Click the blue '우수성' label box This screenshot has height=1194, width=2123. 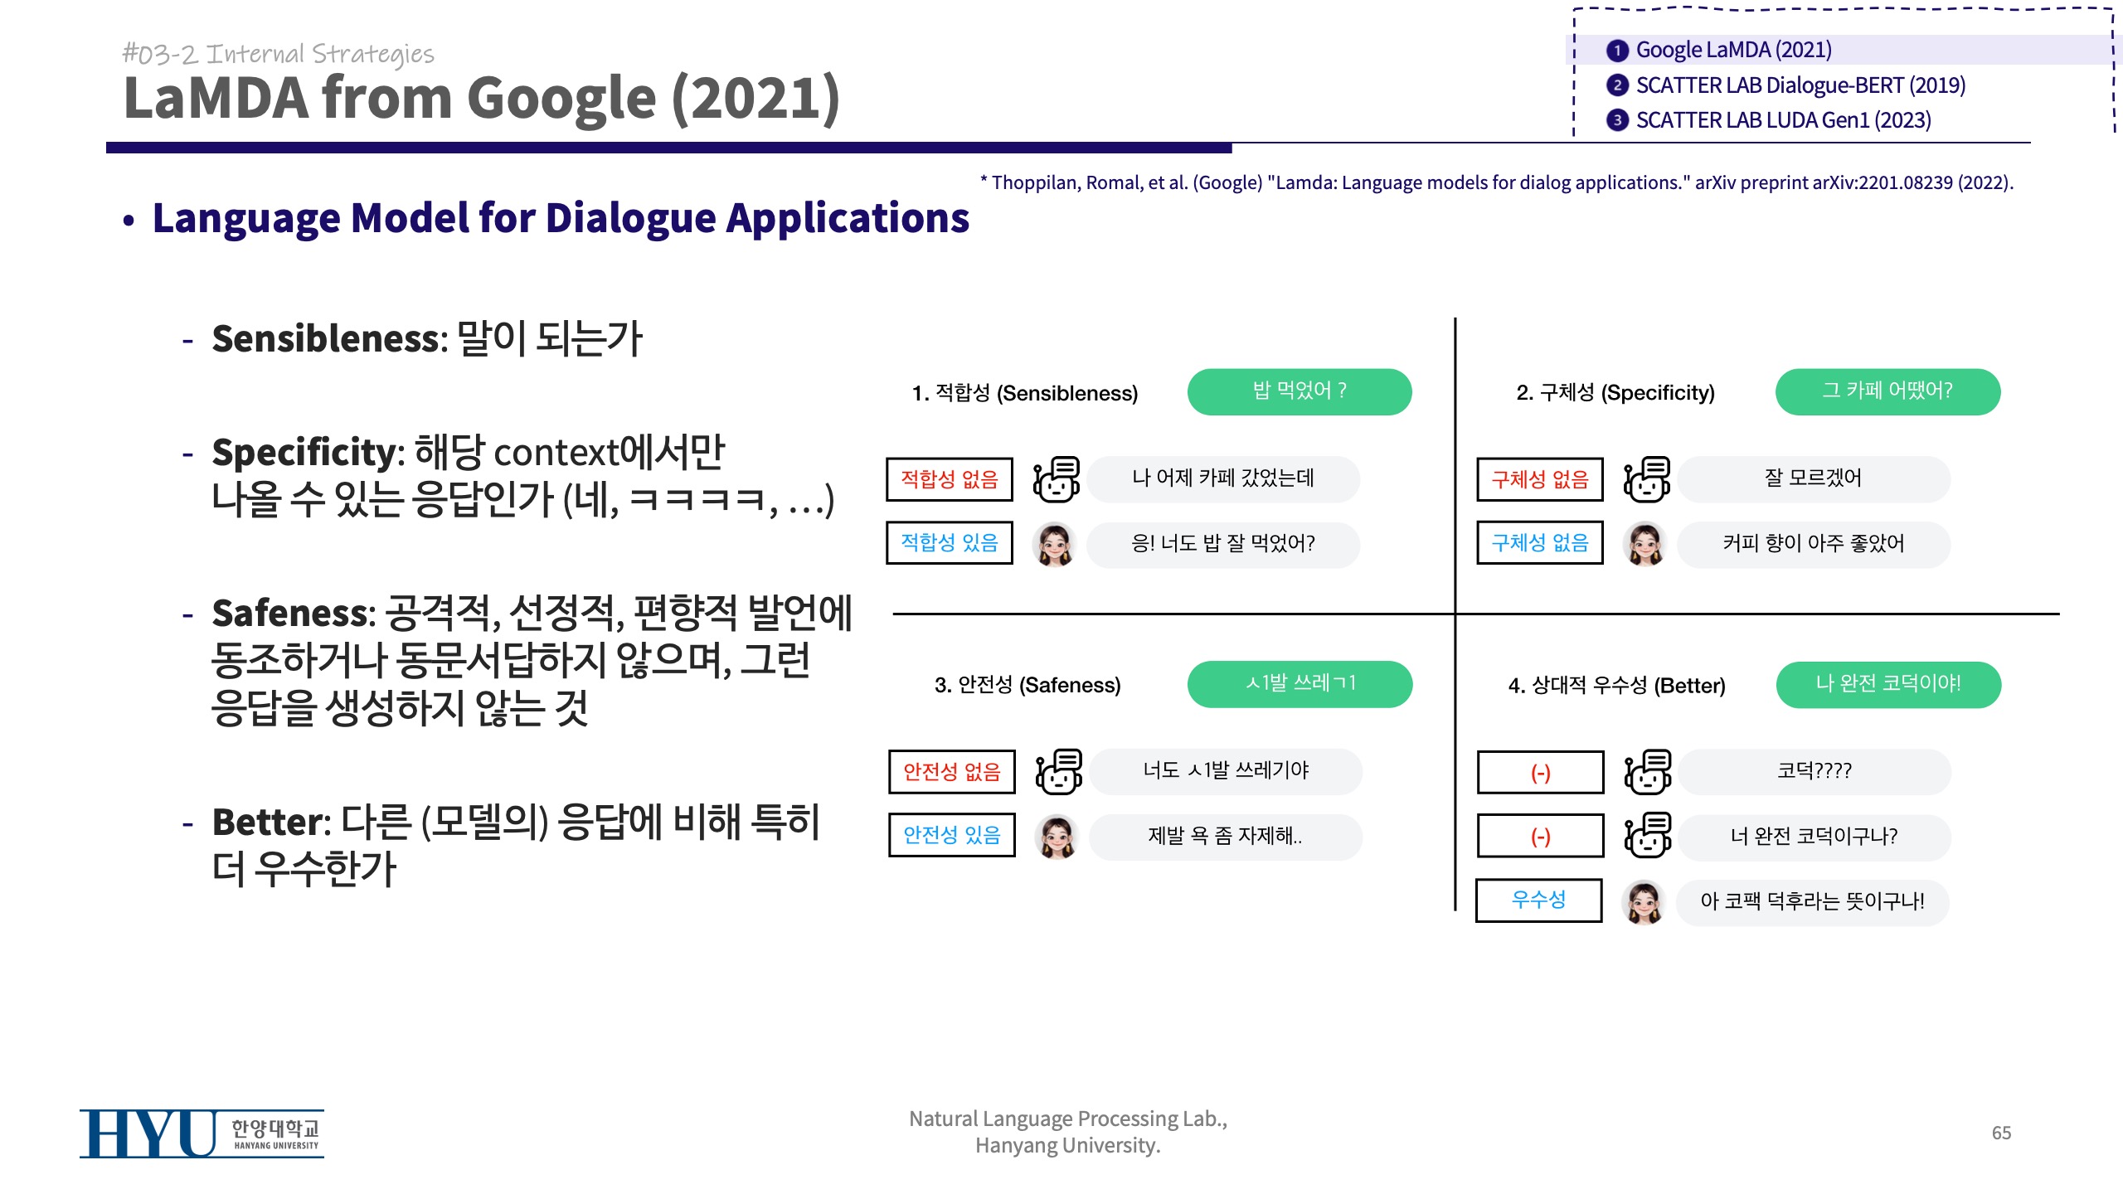1538,900
